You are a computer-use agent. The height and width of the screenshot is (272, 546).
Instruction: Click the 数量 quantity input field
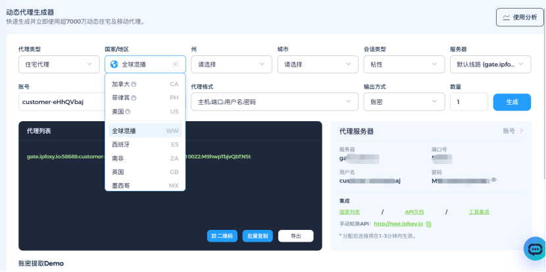468,102
